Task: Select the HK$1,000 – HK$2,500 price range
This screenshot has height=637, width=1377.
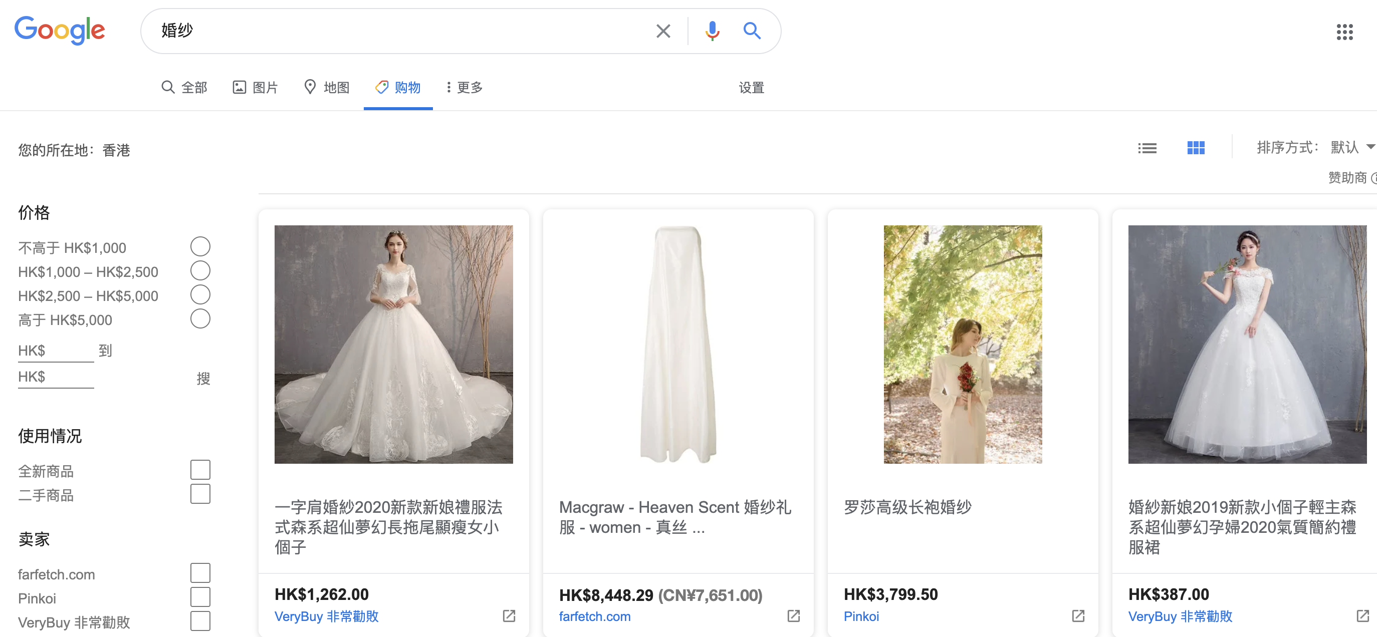Action: pyautogui.click(x=200, y=271)
